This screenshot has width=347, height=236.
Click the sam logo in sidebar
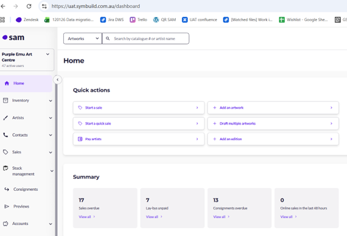pyautogui.click(x=13, y=38)
